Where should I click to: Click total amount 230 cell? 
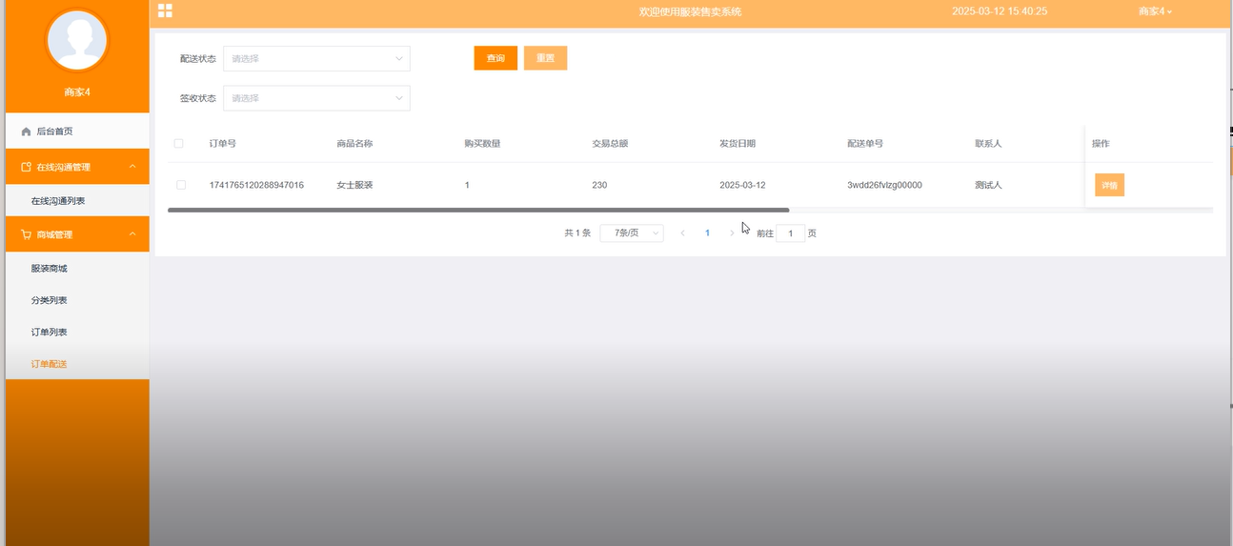click(x=599, y=185)
